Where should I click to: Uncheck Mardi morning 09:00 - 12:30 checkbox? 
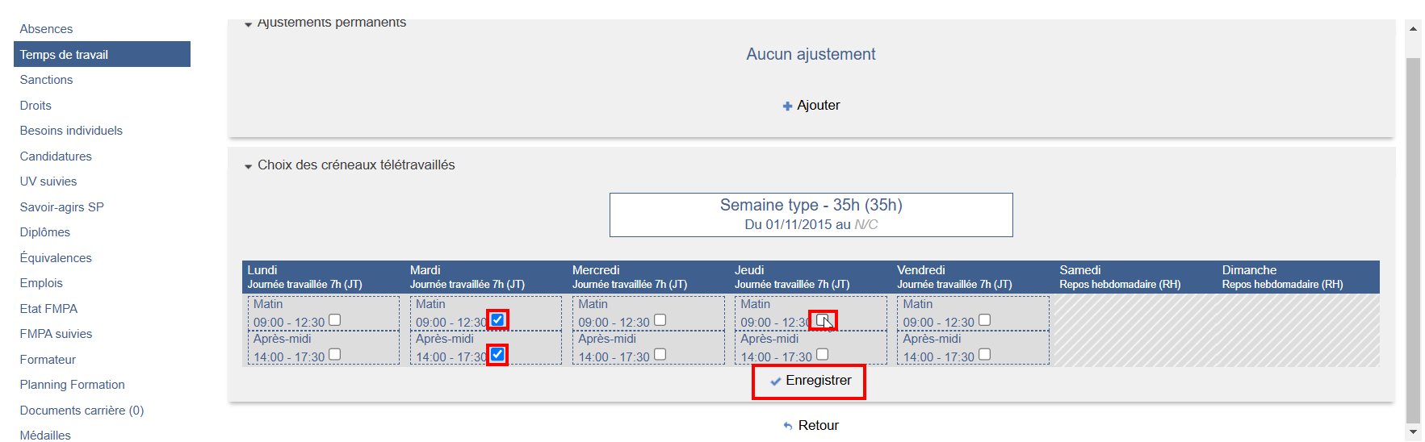coord(497,320)
